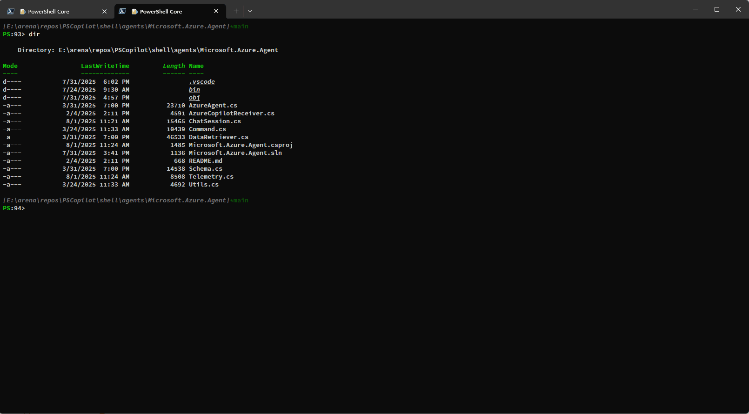Open a new tab with plus button

[x=236, y=11]
